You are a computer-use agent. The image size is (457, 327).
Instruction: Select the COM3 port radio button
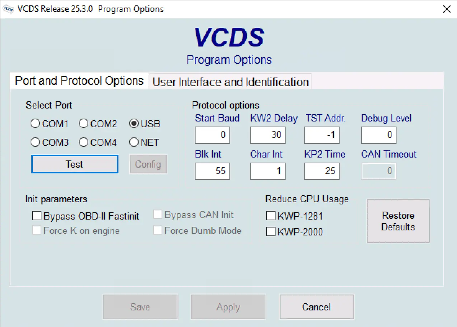click(35, 142)
